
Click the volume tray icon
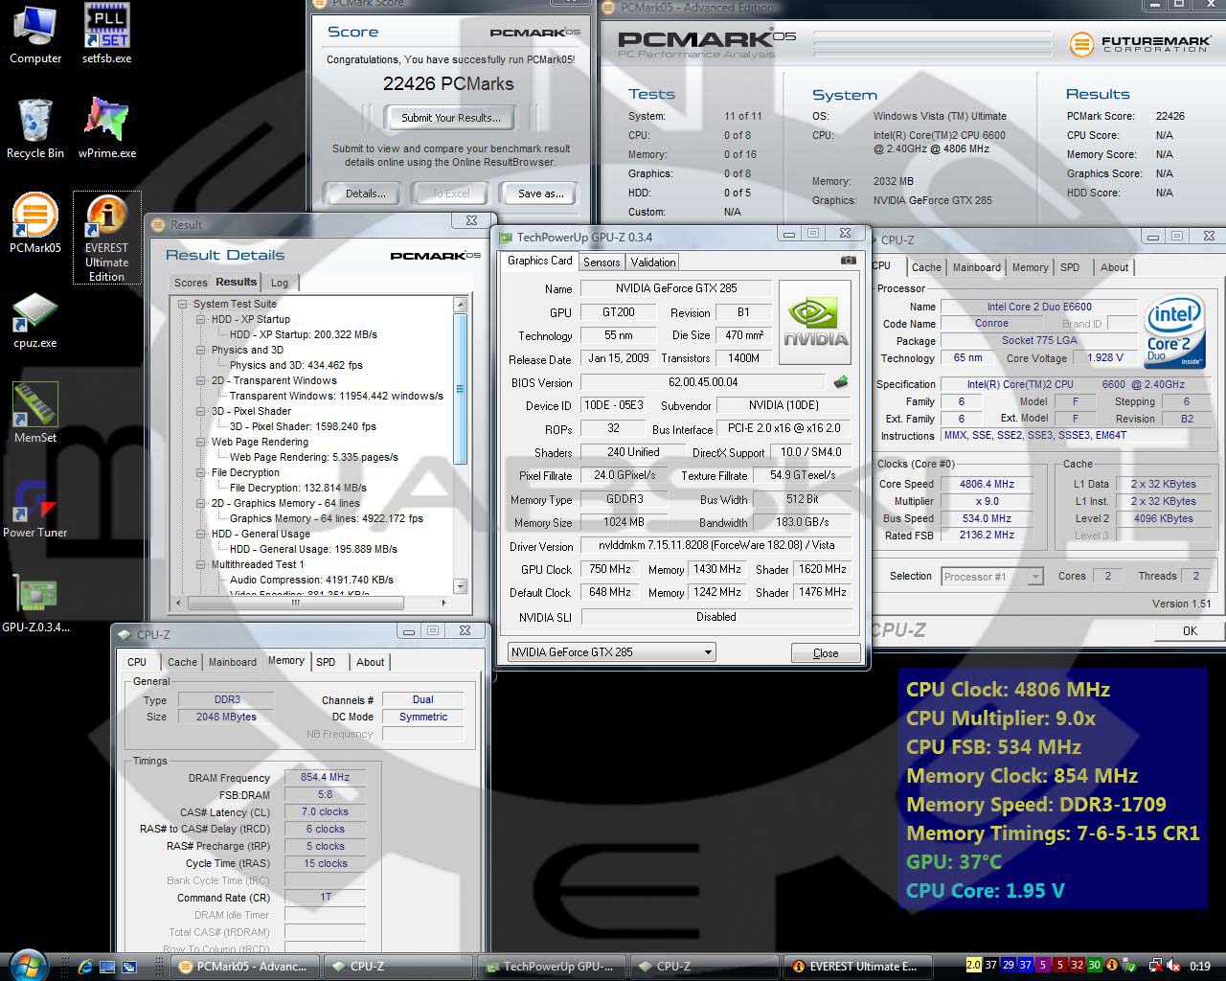1173,966
